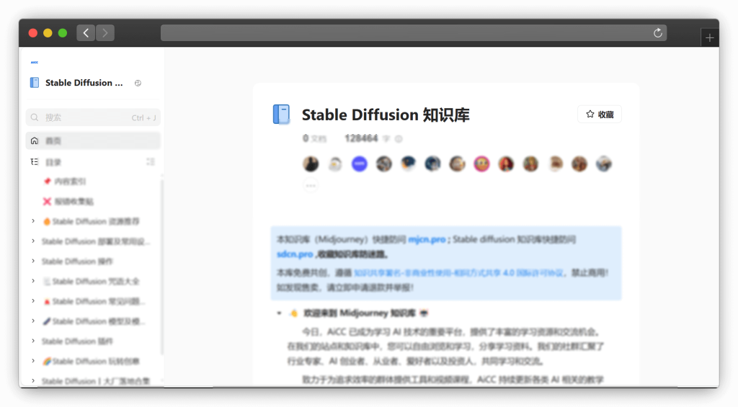This screenshot has width=738, height=407.
Task: Select the 目录 table of contents item
Action: [x=53, y=162]
